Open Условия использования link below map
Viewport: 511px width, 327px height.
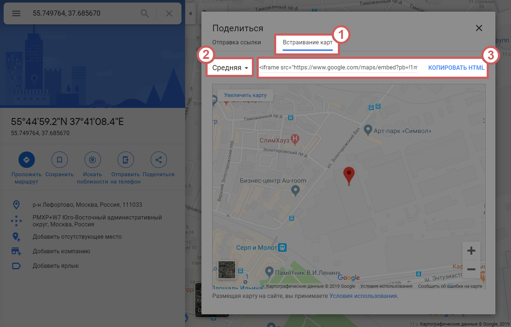(363, 296)
